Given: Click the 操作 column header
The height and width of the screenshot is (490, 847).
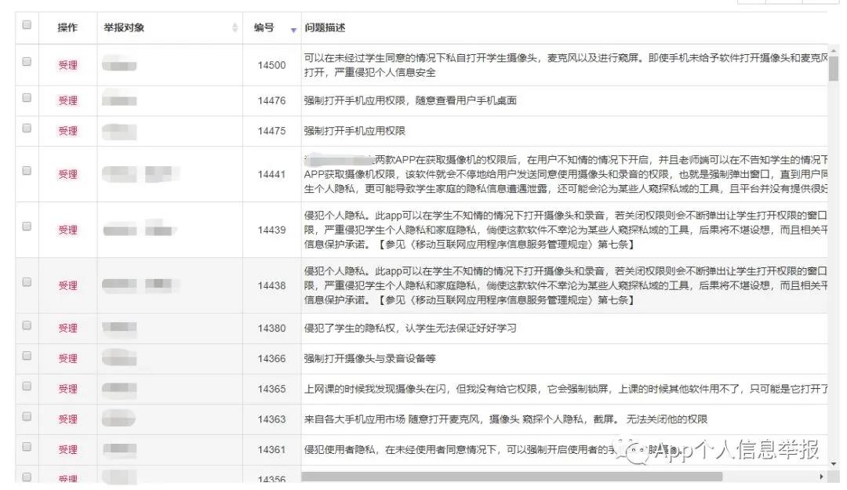Looking at the screenshot, I should 67,27.
